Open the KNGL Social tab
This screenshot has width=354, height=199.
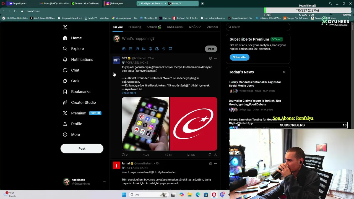[175, 27]
